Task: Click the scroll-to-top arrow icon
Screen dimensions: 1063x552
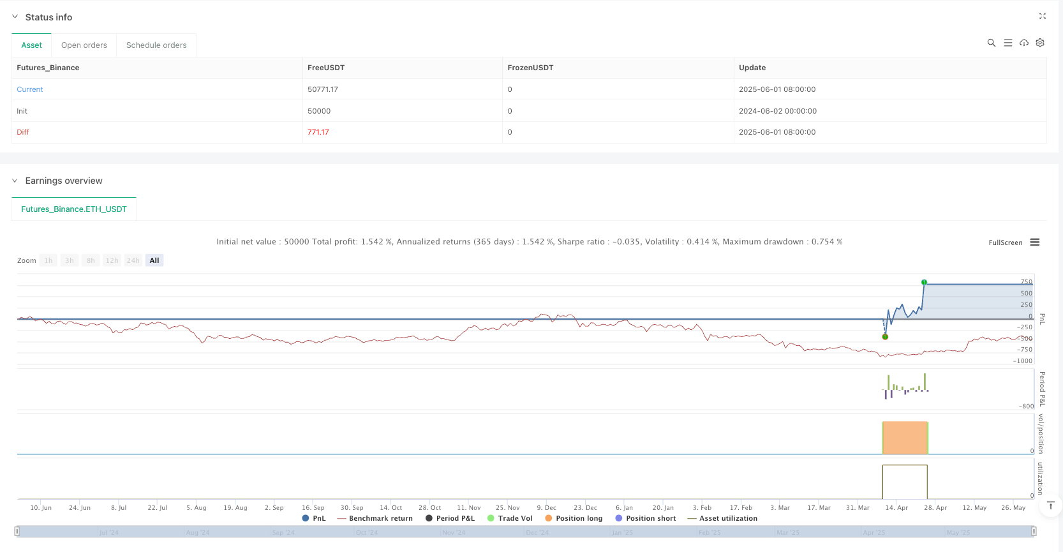Action: 1050,505
